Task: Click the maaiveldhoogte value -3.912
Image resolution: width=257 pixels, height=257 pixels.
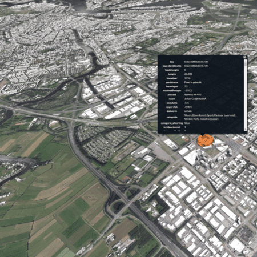Action: tap(188, 90)
